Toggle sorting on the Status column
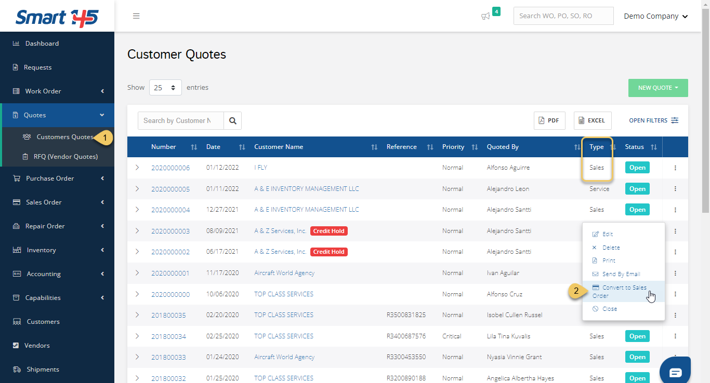The width and height of the screenshot is (710, 383). click(654, 147)
